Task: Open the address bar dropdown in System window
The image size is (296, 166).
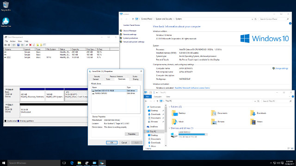Action: pyautogui.click(x=252, y=19)
